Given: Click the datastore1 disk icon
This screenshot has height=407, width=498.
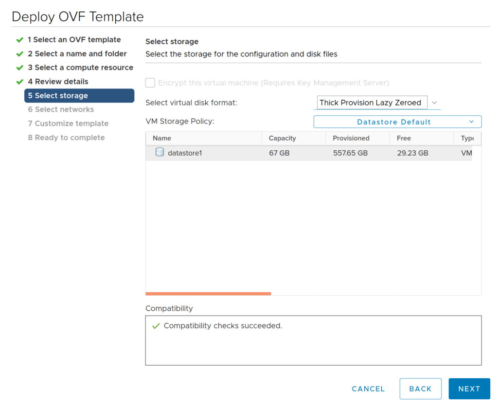Looking at the screenshot, I should coord(160,152).
